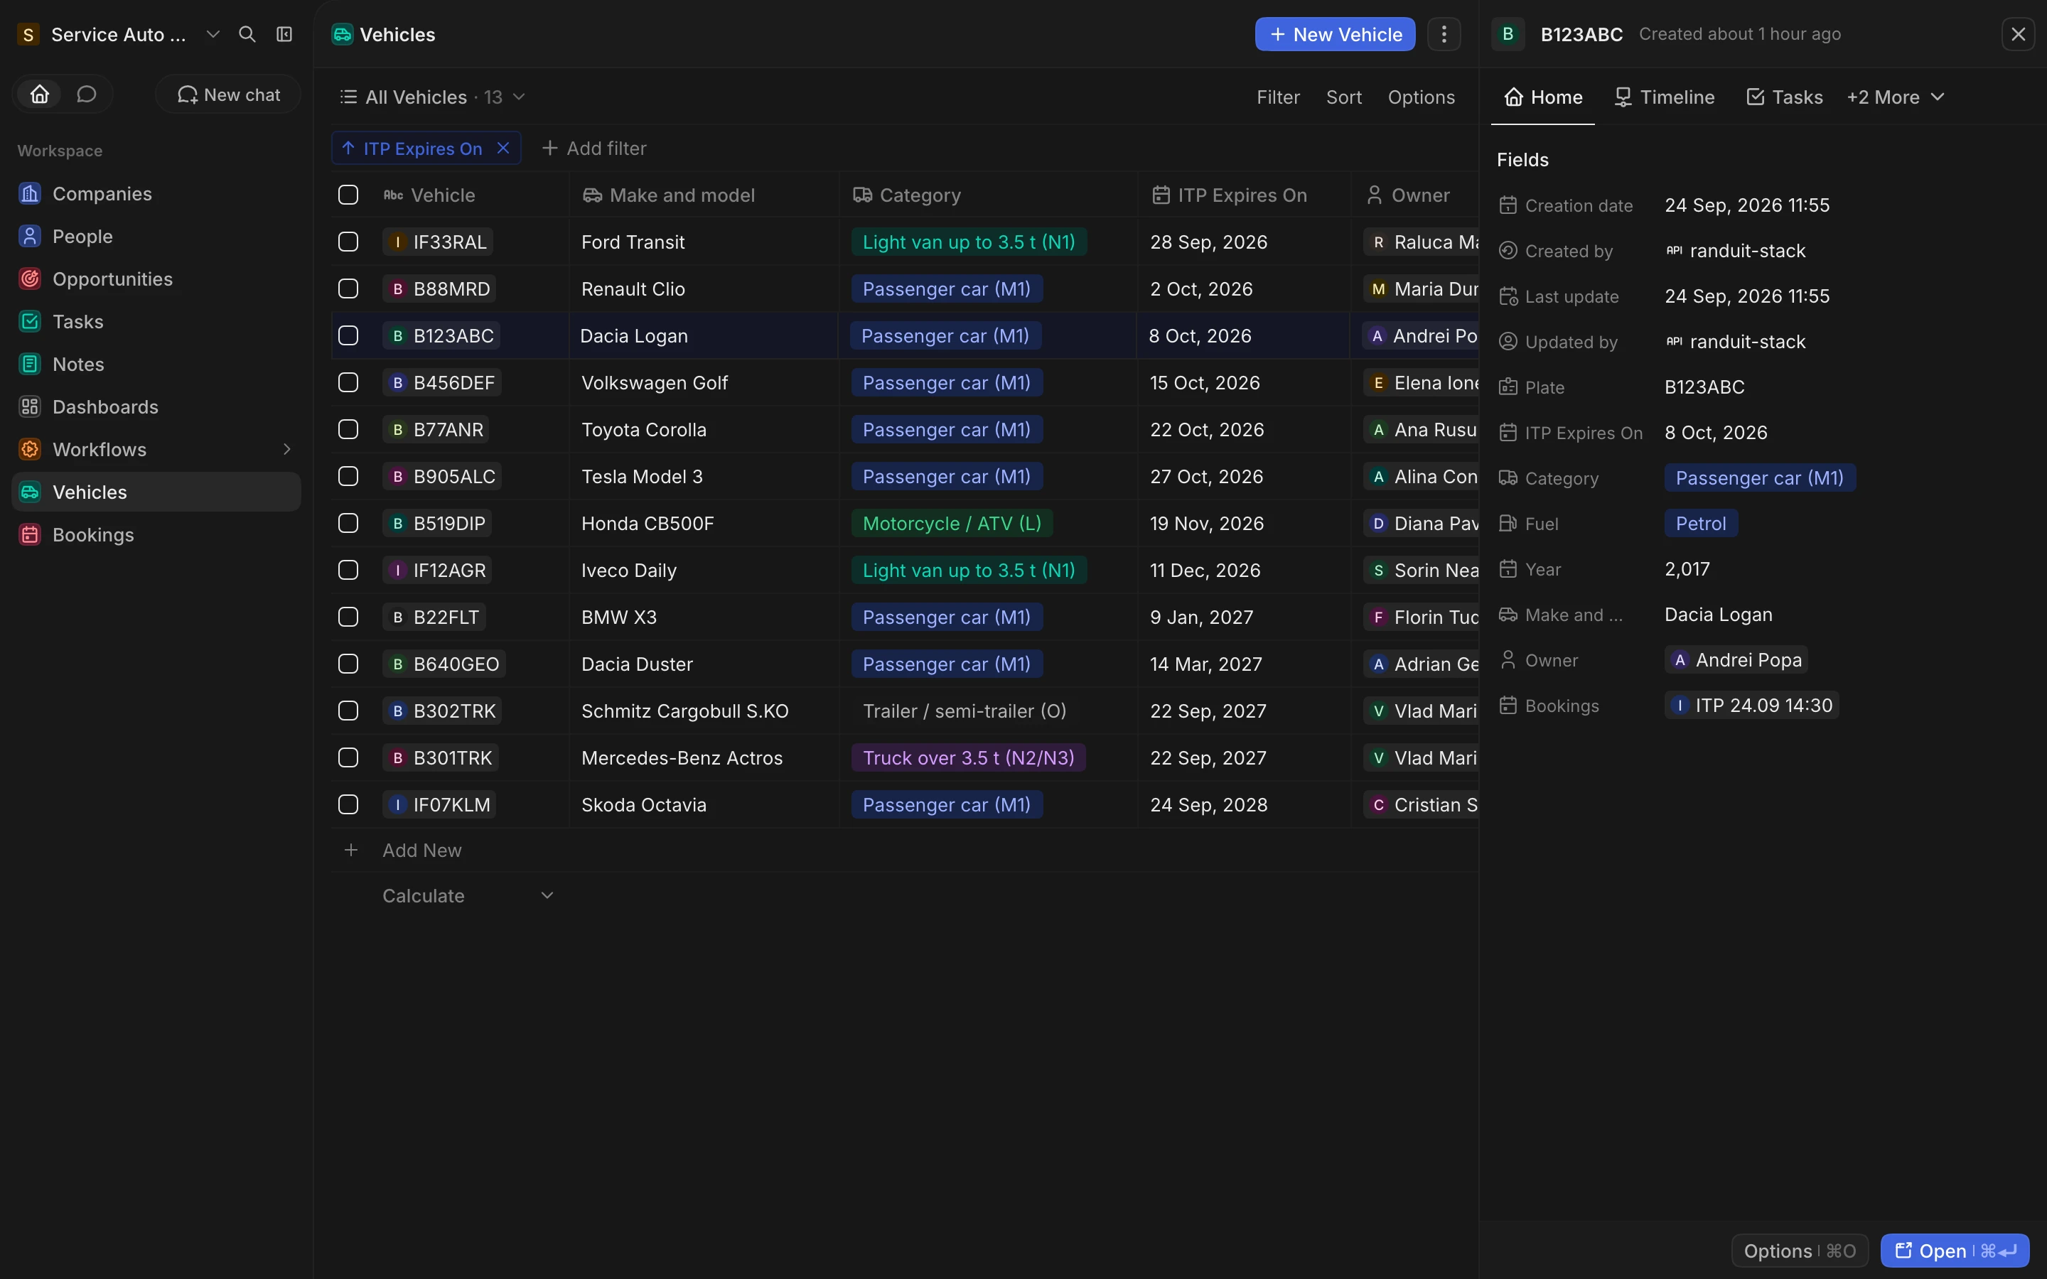Image resolution: width=2047 pixels, height=1279 pixels.
Task: Click the Sort option in toolbar
Action: tap(1343, 97)
